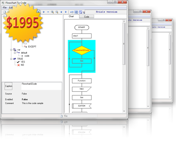Click the third window's scrollbar down arrow
The width and height of the screenshot is (176, 142).
pos(170,97)
